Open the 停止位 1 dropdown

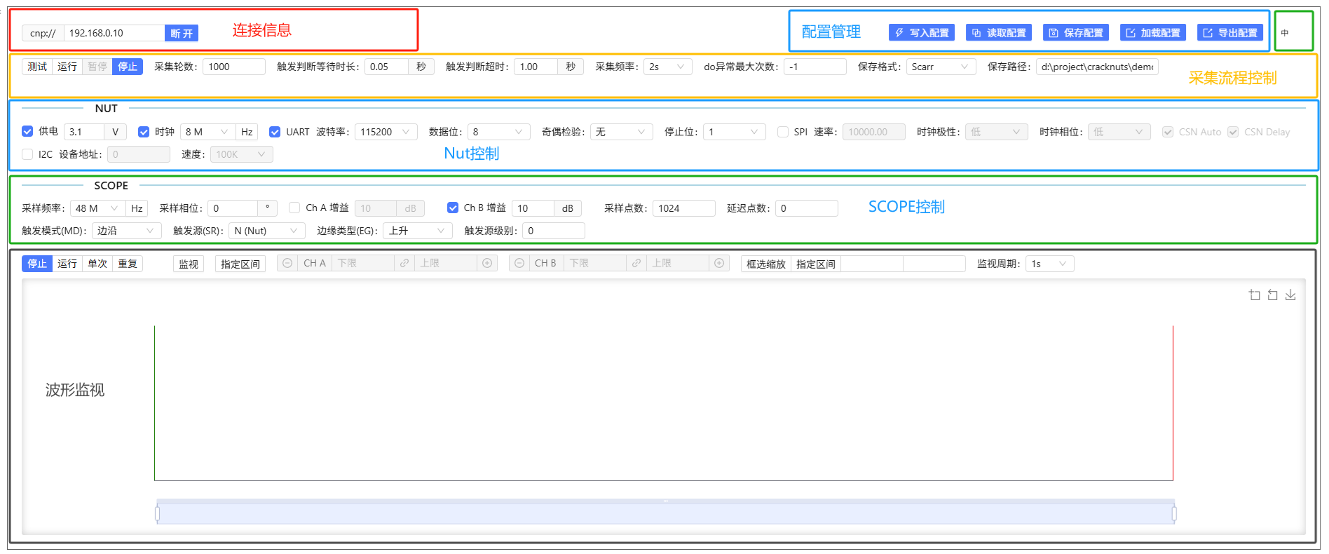pyautogui.click(x=734, y=132)
